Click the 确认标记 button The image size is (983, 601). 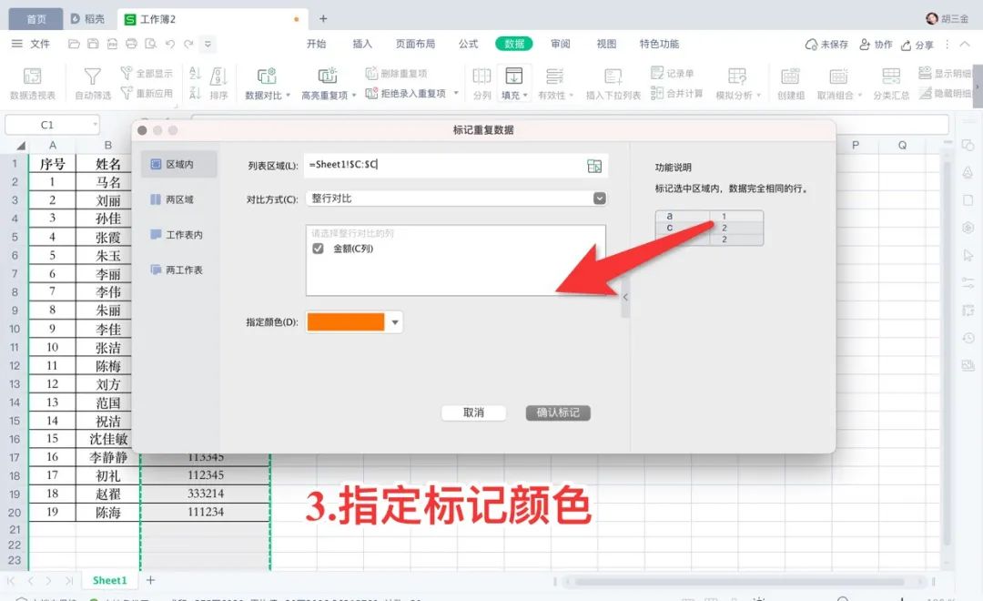click(558, 413)
